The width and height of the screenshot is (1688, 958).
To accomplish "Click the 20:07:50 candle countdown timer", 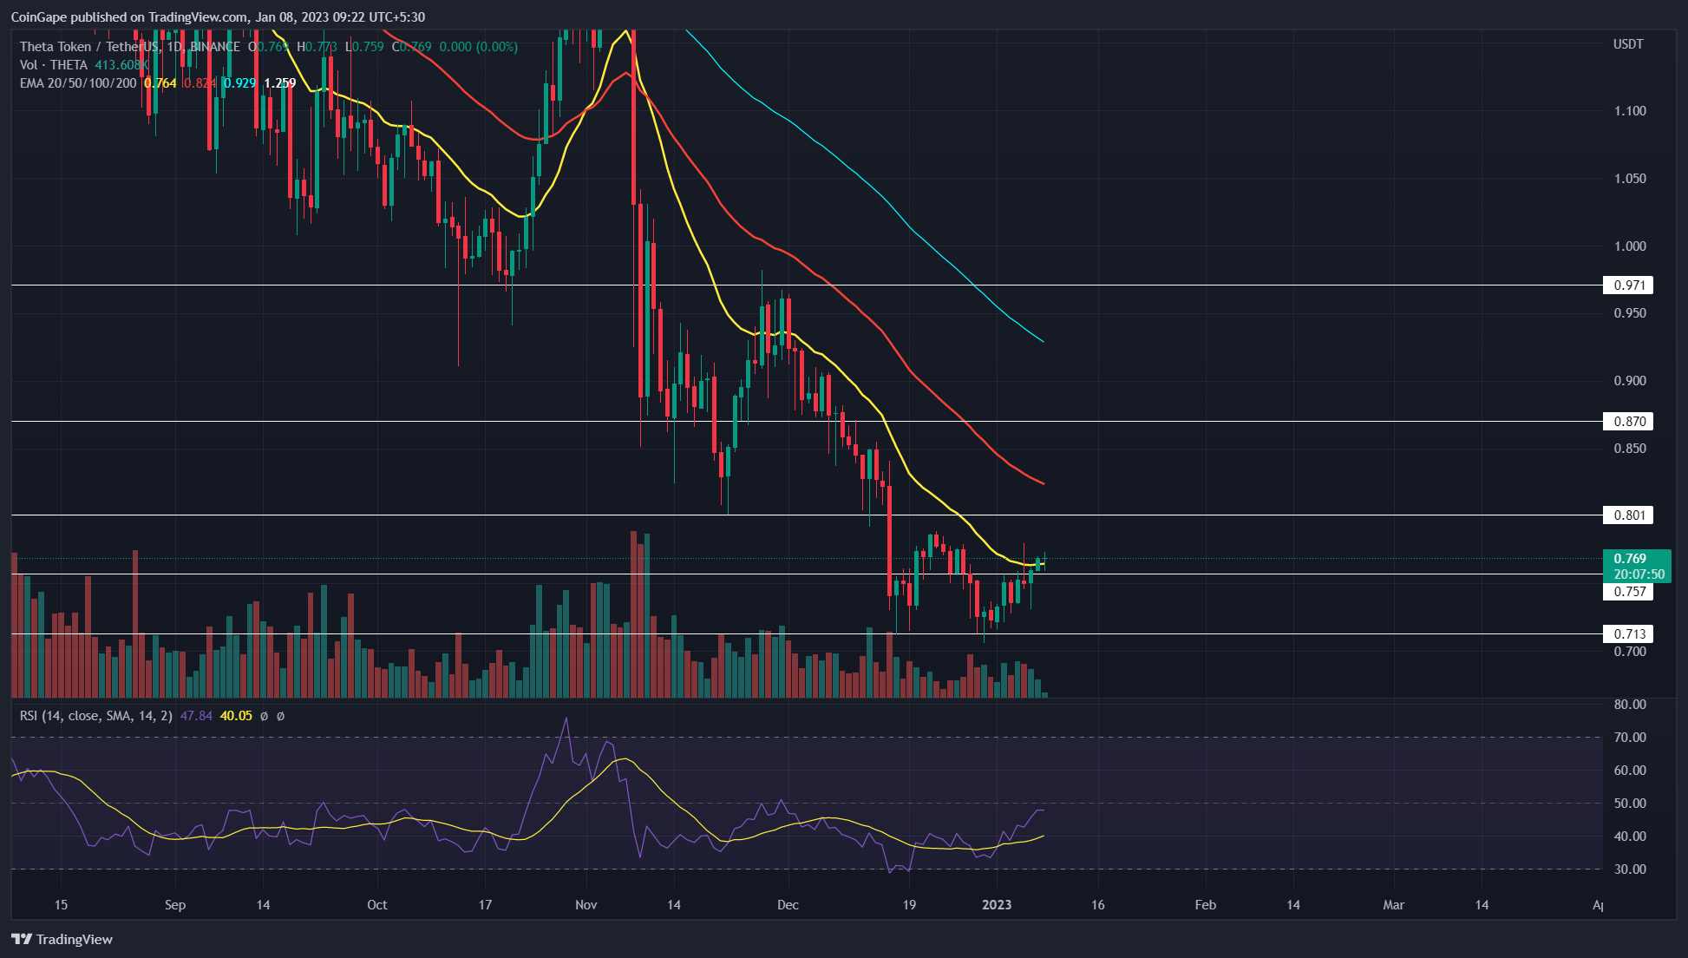I will 1639,574.
